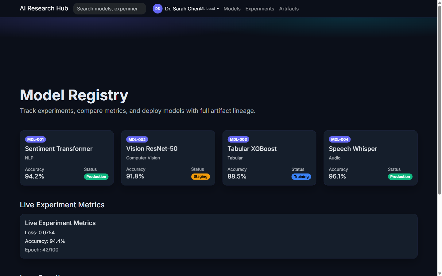
Task: Click the AI Research Hub brand link
Action: tap(44, 8)
